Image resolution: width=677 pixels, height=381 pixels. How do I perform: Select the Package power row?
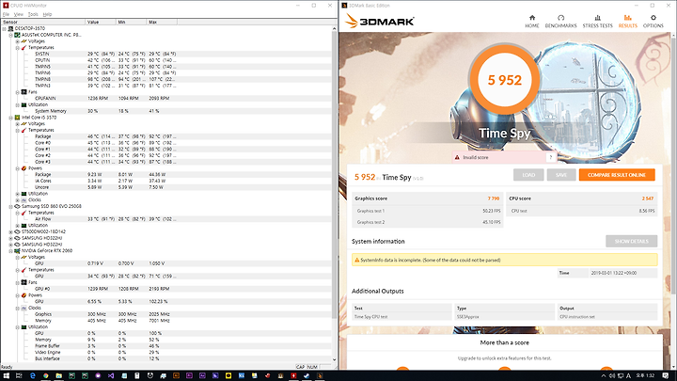coord(167,175)
